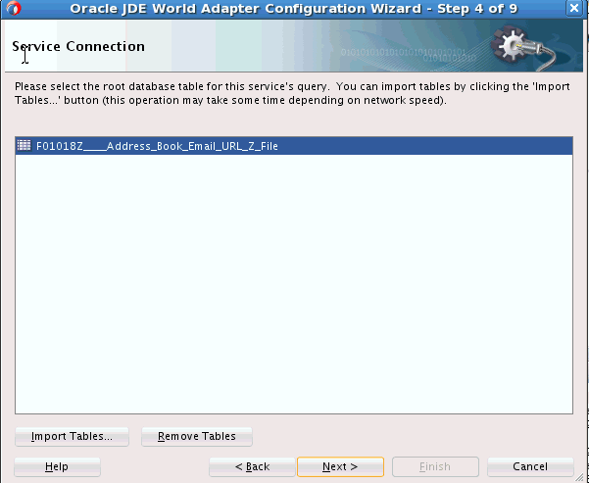589x483 pixels.
Task: Click the table icon beside F01018Z row
Action: 25,145
